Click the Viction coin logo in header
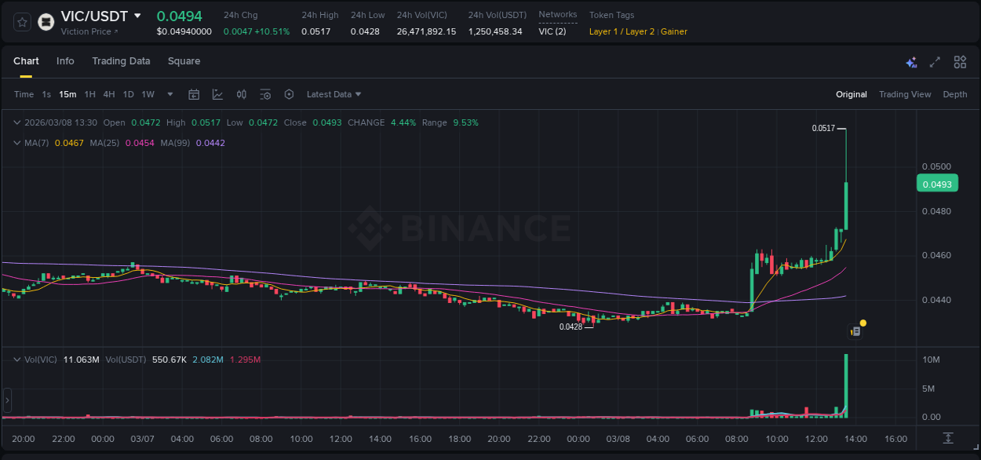Image resolution: width=981 pixels, height=460 pixels. click(46, 22)
